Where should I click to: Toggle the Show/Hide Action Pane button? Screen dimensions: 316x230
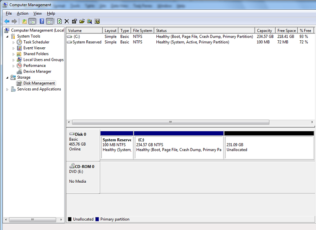[x=50, y=21]
